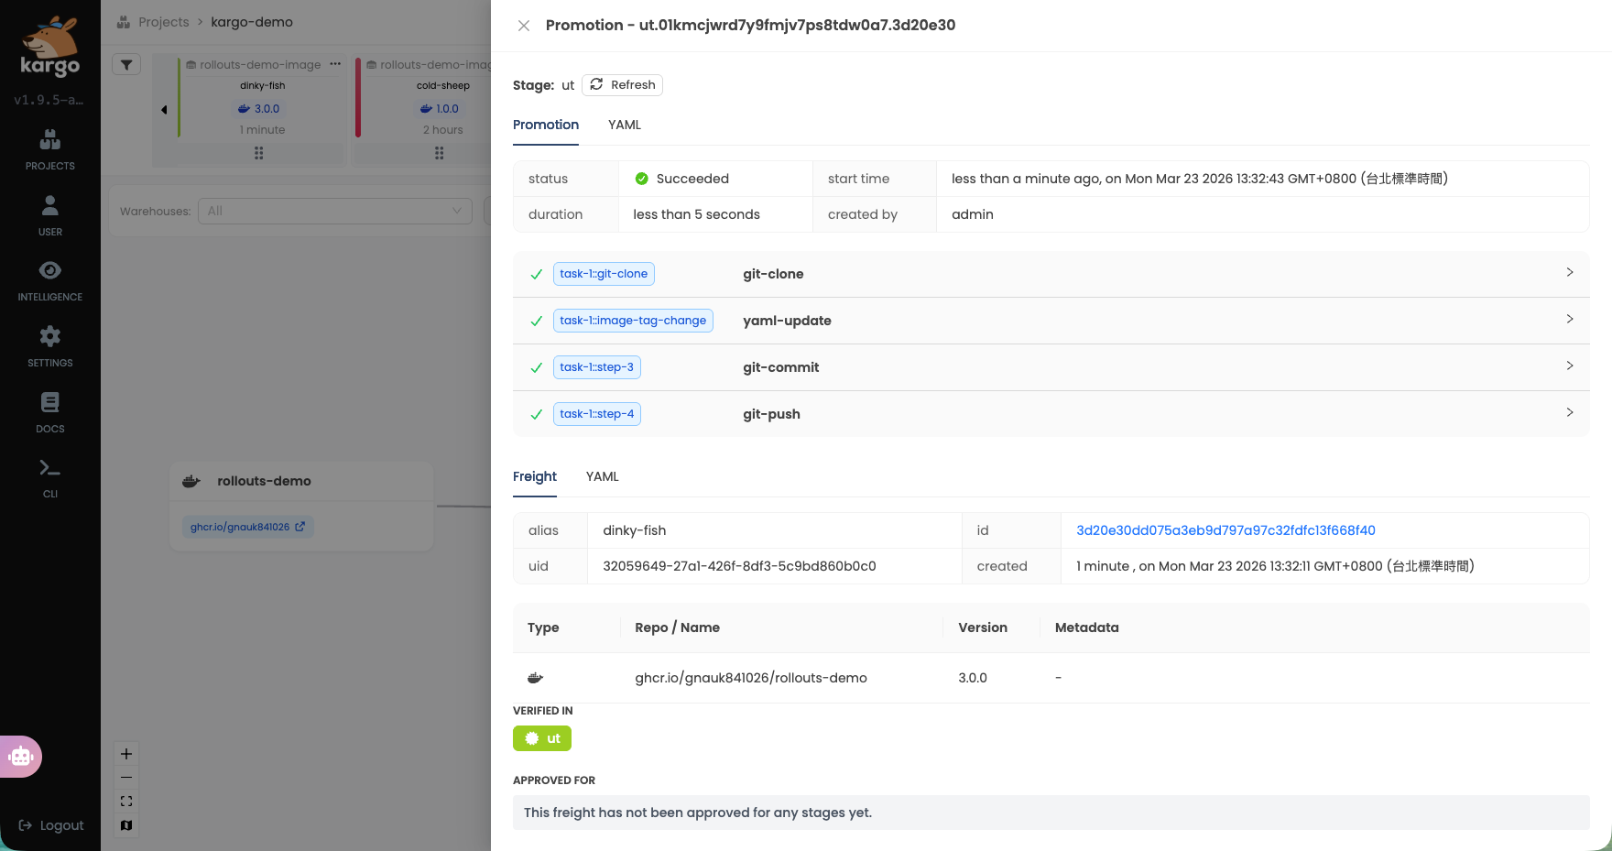
Task: Click the task-1::step-4 tag
Action: coord(597,414)
